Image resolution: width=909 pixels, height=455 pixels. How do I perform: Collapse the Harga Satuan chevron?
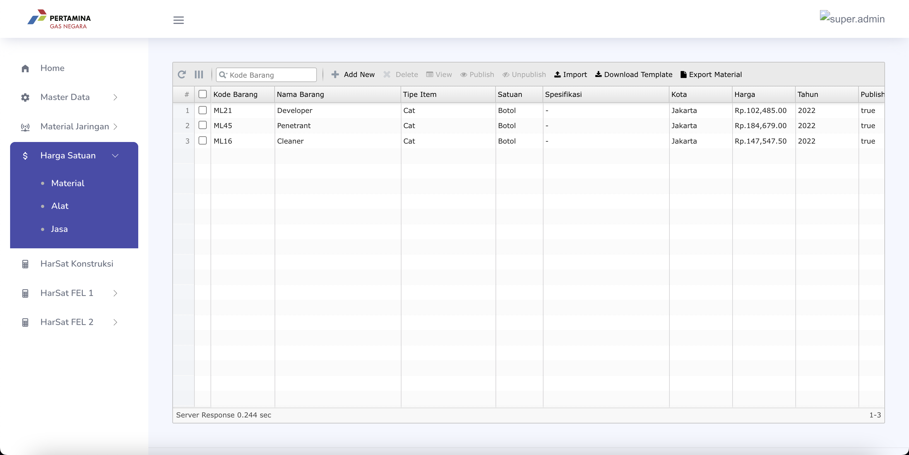click(x=116, y=156)
